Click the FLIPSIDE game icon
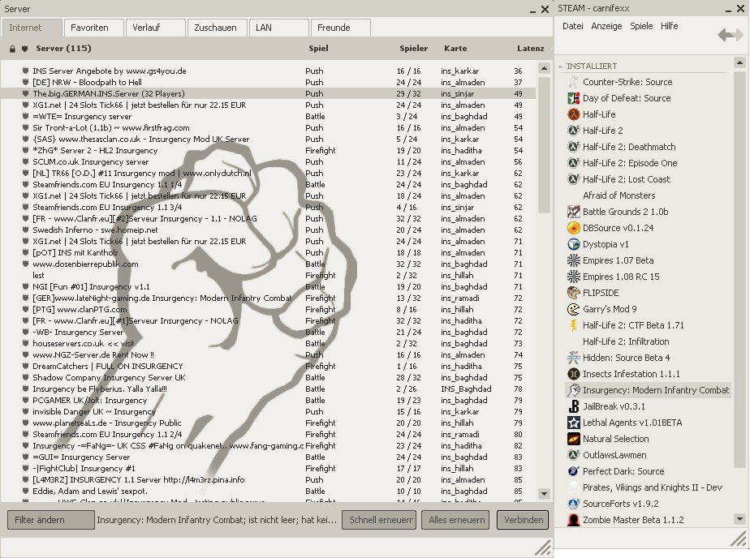The image size is (750, 558). pos(573,293)
